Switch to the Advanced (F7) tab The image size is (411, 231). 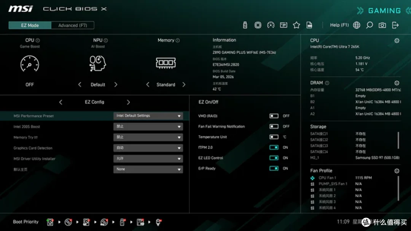click(x=73, y=25)
